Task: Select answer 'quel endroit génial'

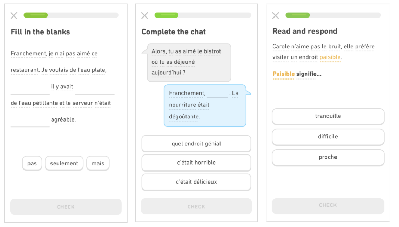Action: pyautogui.click(x=196, y=144)
